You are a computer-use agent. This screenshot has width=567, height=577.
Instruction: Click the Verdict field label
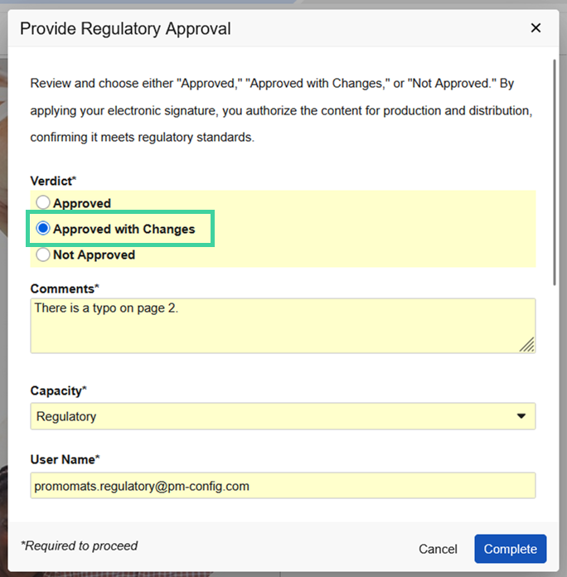click(x=53, y=181)
